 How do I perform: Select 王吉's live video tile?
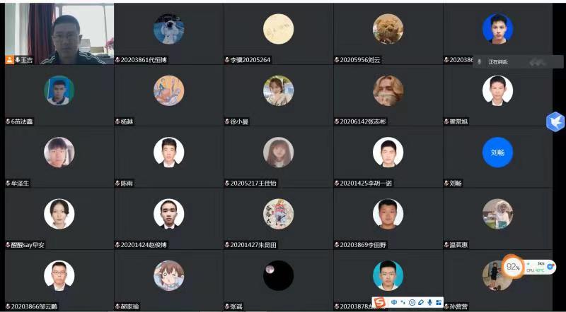[x=59, y=34]
